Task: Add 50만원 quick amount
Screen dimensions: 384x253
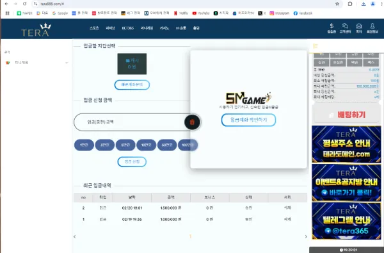Action: [167, 145]
